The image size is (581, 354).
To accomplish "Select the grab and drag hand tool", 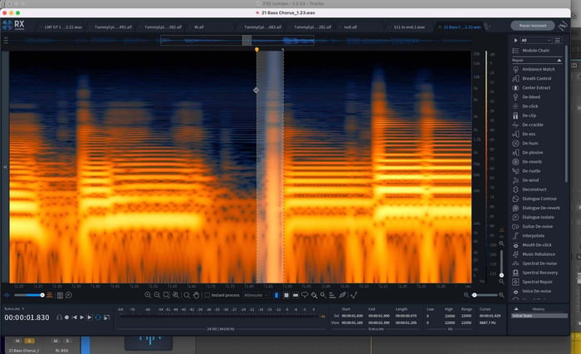I will point(197,295).
